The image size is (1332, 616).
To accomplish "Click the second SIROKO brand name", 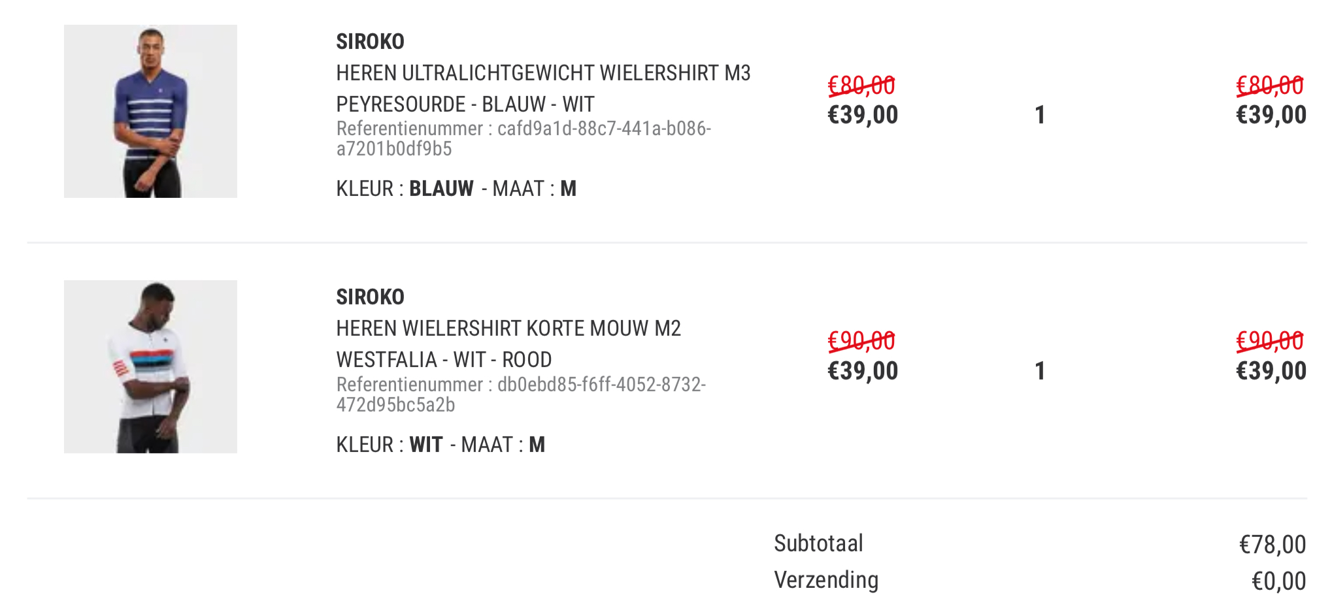I will click(x=370, y=297).
